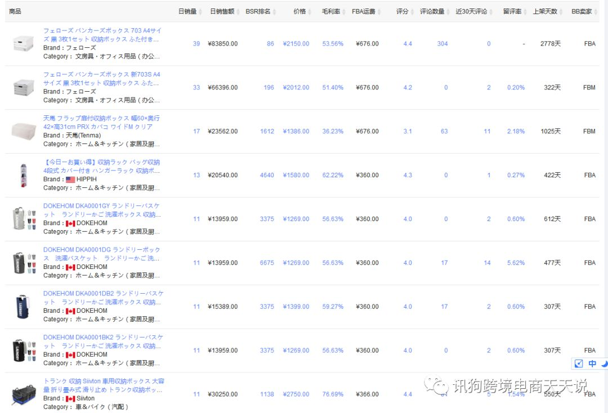Click the 毛利率 column sort icon

pyautogui.click(x=343, y=12)
